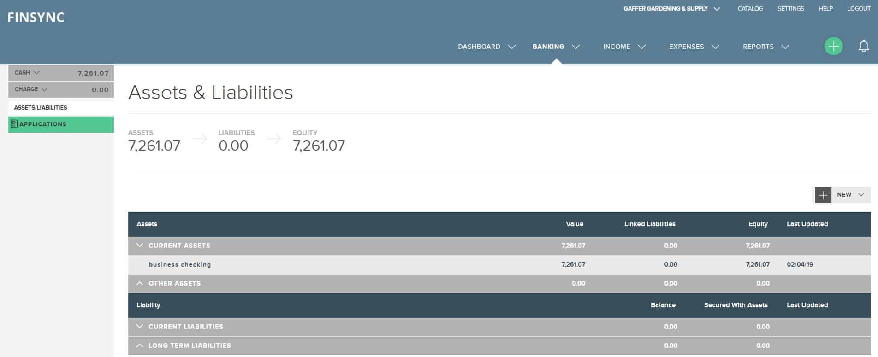Expand the Dashboard menu chevron
Image resolution: width=878 pixels, height=357 pixels.
[x=512, y=47]
